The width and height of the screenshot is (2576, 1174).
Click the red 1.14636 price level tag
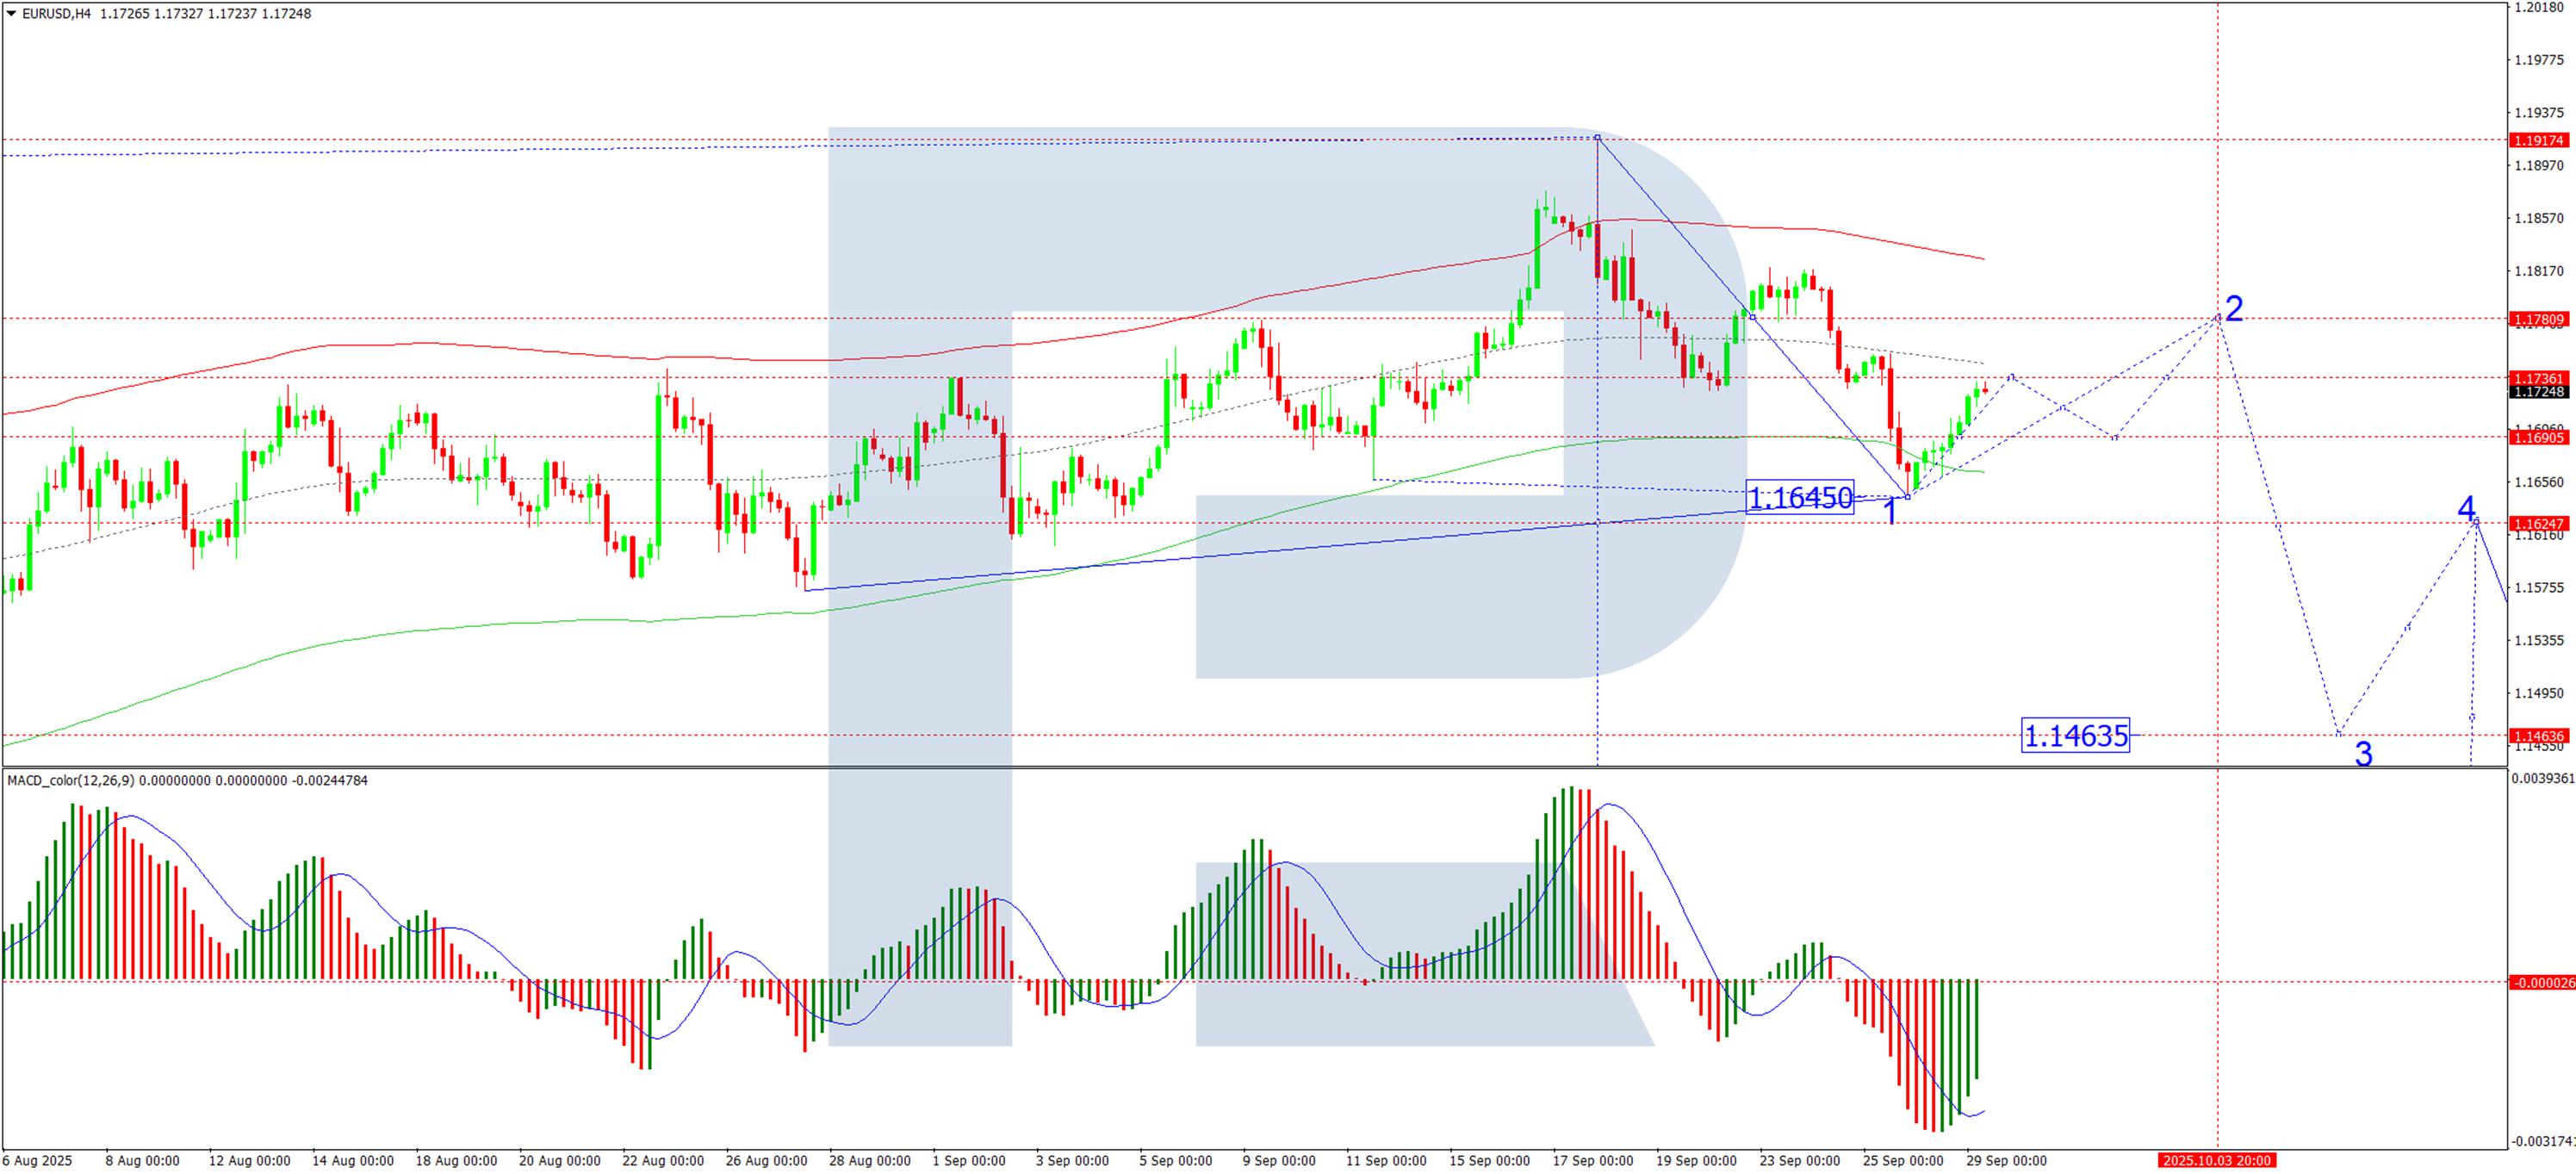2538,736
